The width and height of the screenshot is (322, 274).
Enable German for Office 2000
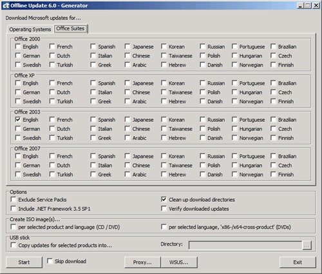(18, 55)
